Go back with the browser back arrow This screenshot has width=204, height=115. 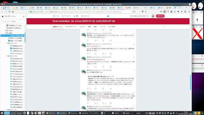(x=3, y=11)
